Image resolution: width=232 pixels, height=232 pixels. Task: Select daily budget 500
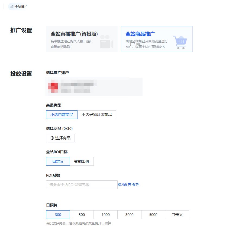(82, 215)
